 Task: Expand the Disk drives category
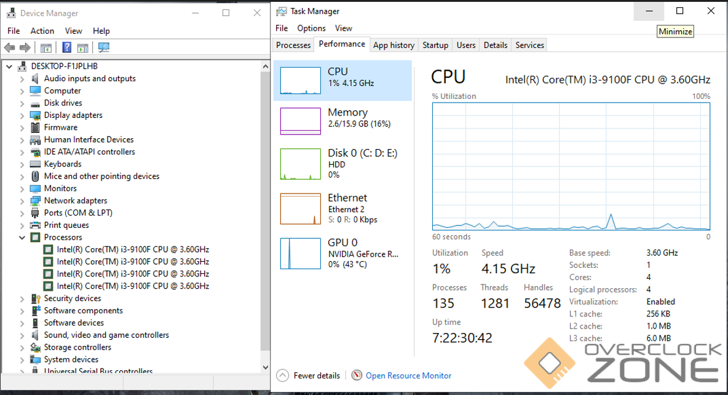coord(22,103)
